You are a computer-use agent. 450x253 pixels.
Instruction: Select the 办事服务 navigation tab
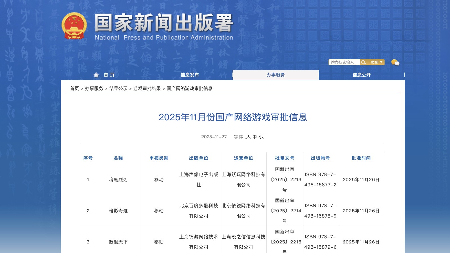[276, 75]
